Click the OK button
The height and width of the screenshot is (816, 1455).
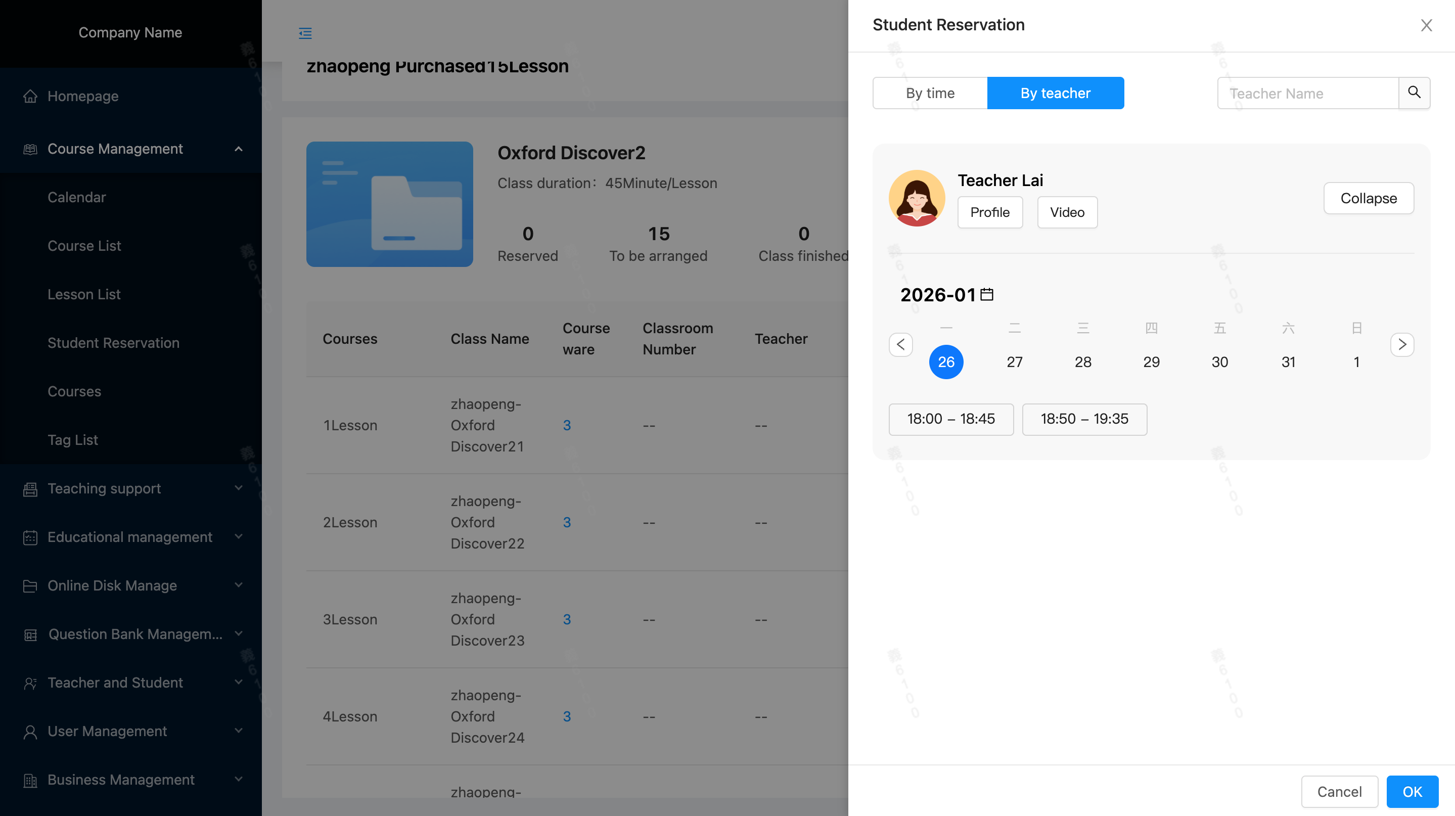tap(1412, 791)
